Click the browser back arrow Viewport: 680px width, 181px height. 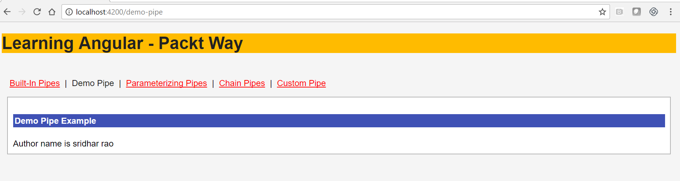7,12
